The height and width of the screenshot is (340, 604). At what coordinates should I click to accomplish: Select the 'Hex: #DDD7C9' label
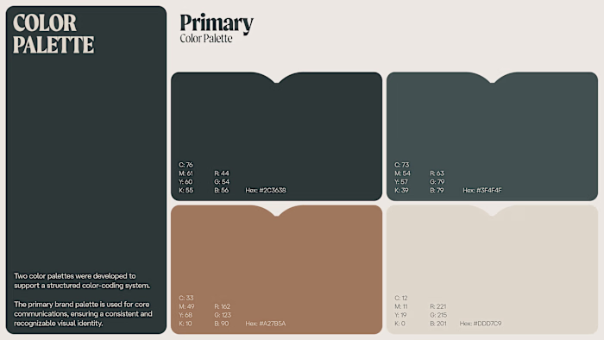tap(481, 324)
